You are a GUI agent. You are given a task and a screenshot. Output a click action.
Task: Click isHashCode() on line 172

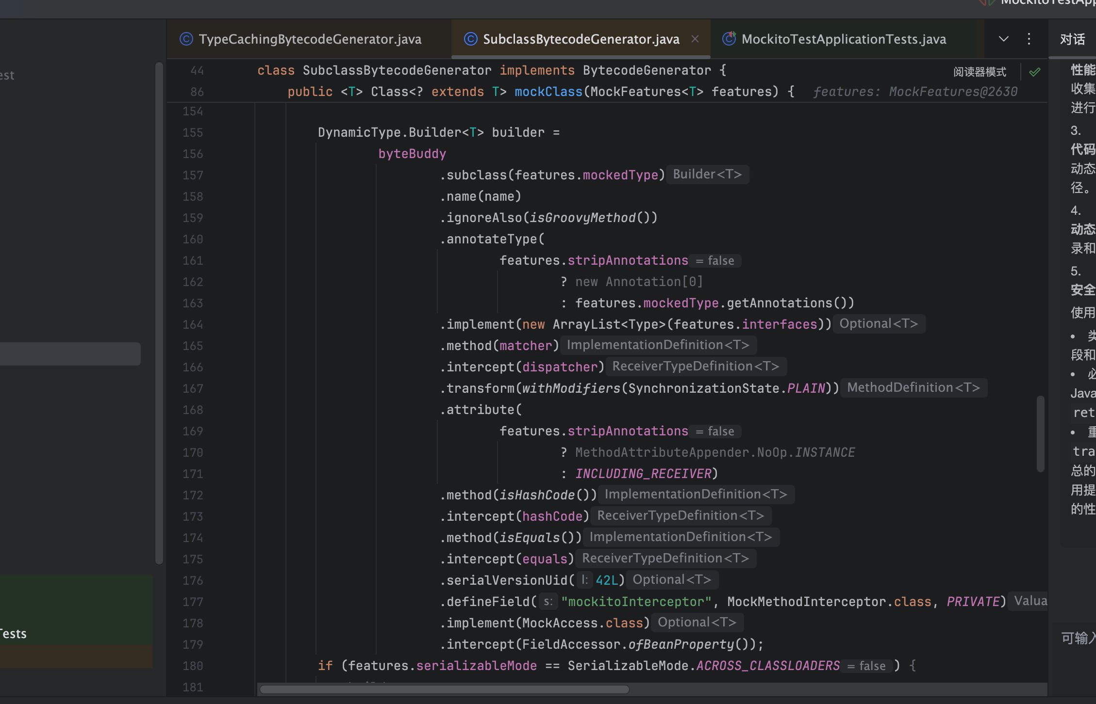[545, 495]
